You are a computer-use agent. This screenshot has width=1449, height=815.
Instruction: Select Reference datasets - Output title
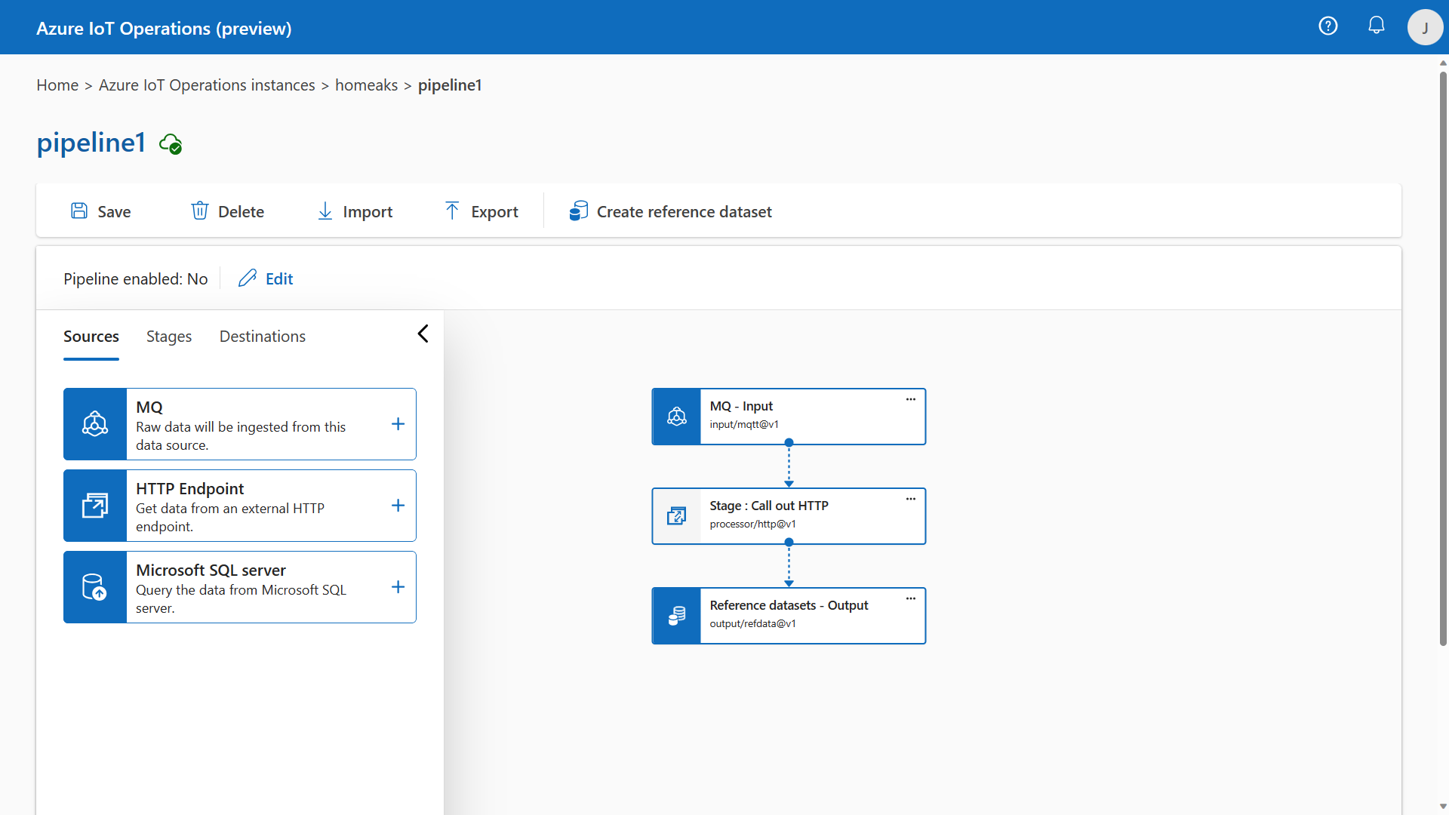point(789,605)
